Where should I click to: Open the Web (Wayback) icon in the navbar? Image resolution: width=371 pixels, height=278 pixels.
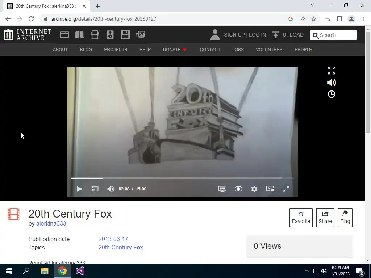tap(64, 35)
